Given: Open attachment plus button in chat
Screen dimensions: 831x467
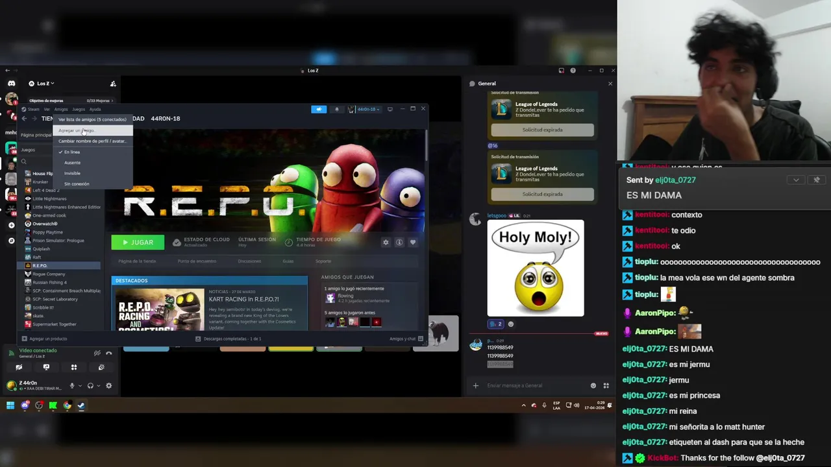Looking at the screenshot, I should click(x=475, y=386).
